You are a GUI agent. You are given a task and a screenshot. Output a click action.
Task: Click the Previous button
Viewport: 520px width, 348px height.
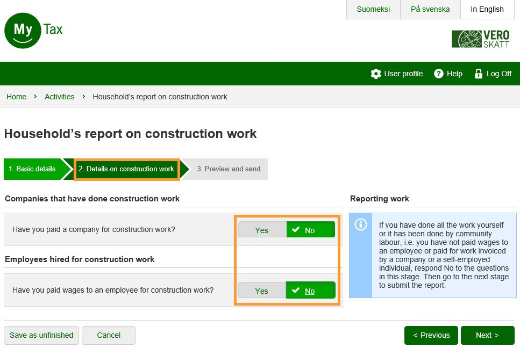pos(431,335)
